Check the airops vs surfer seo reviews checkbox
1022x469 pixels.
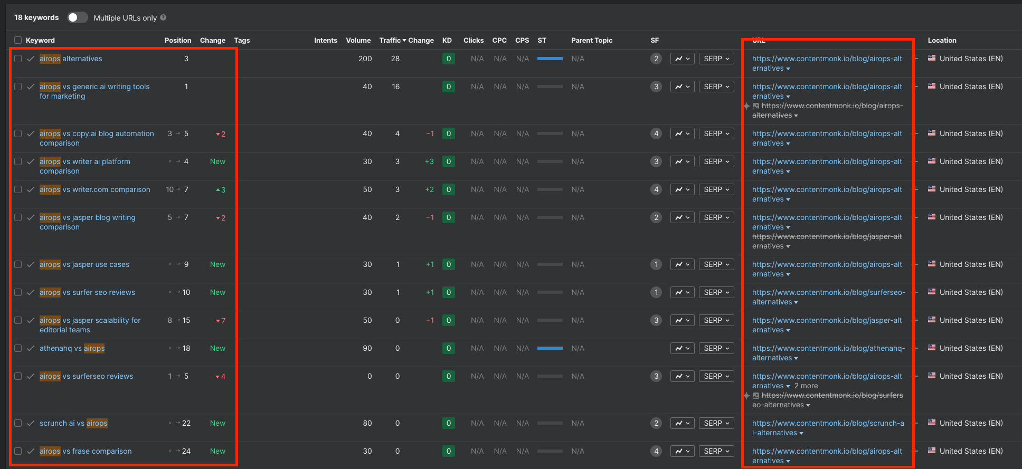pos(18,292)
